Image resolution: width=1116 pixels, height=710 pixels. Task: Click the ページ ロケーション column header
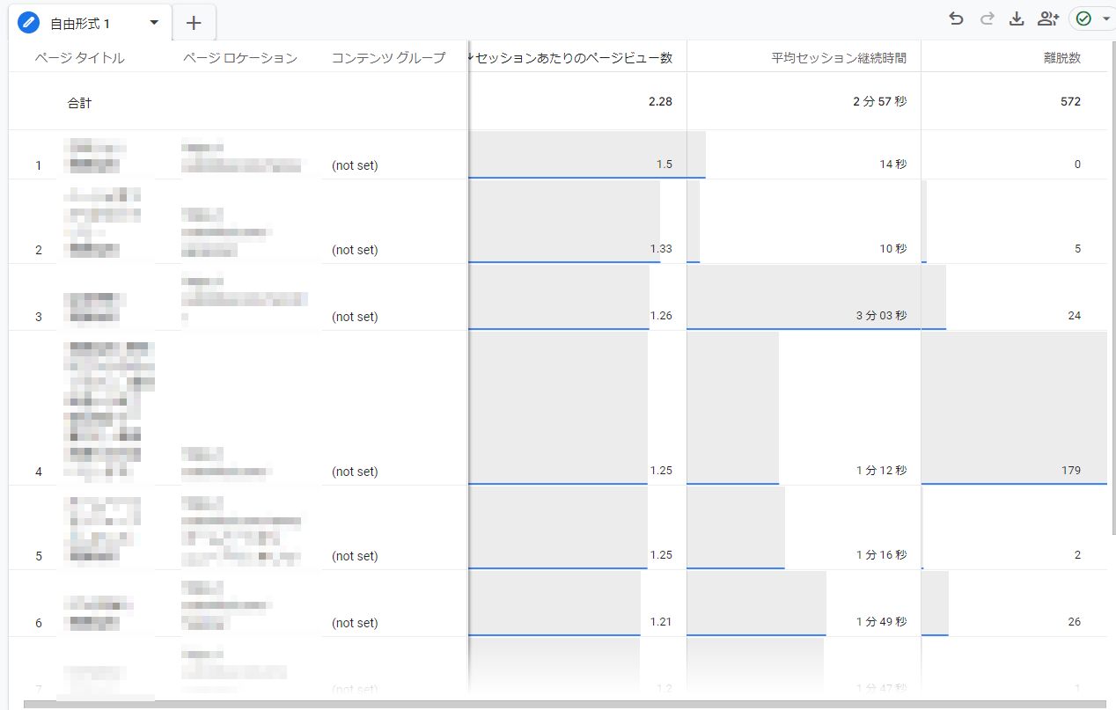click(x=240, y=58)
